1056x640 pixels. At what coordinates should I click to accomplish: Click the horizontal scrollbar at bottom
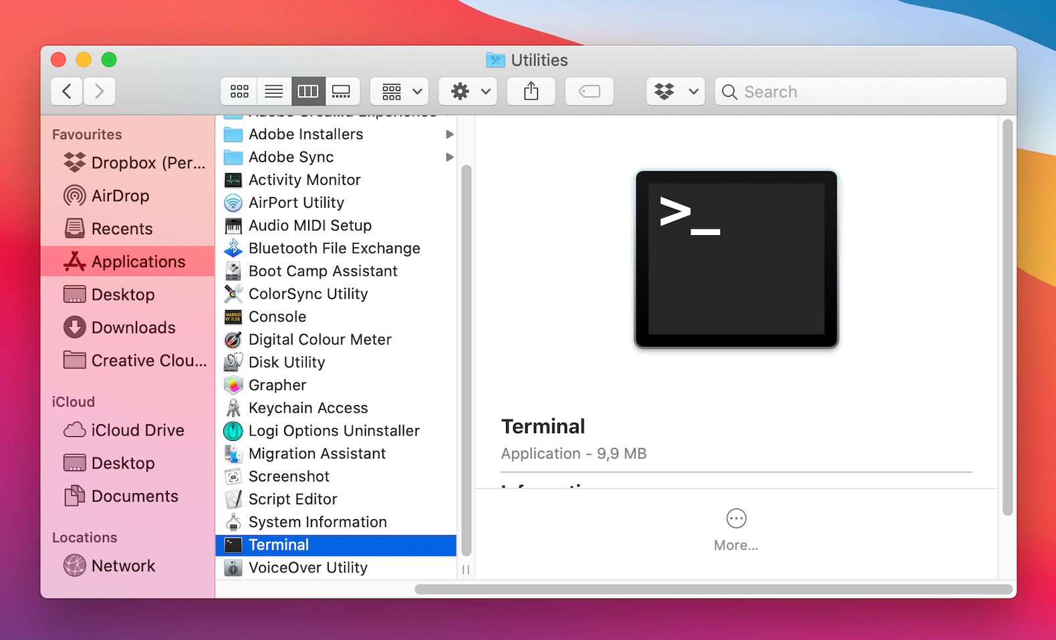tap(712, 589)
